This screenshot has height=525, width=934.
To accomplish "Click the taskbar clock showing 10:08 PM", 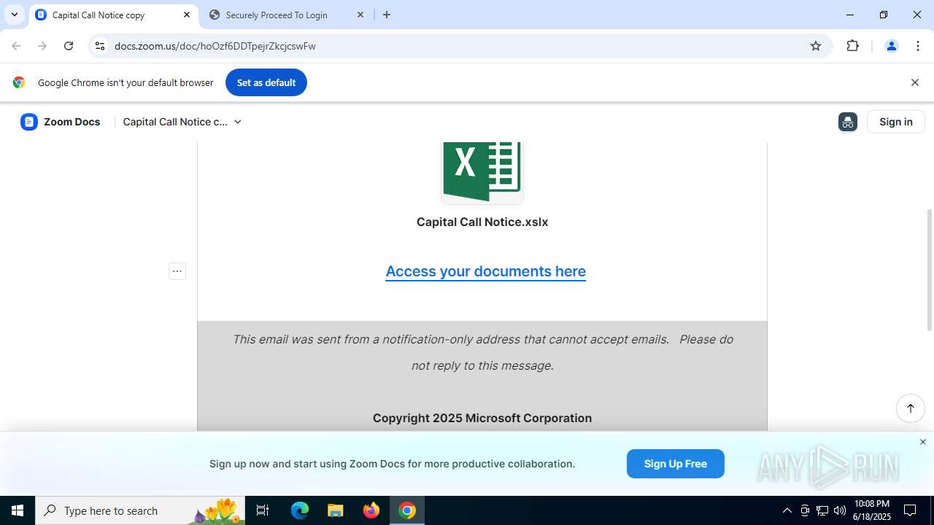I will pos(872,510).
